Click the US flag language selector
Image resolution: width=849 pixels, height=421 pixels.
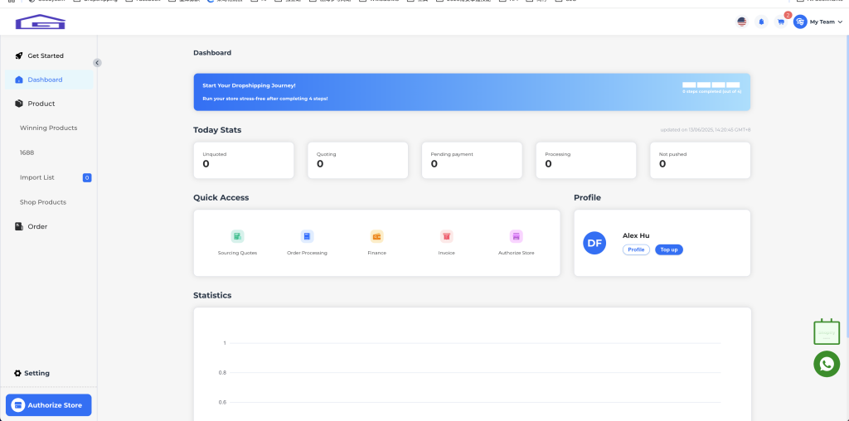point(741,22)
